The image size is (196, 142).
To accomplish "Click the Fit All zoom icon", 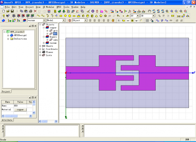I will click(x=181, y=11).
